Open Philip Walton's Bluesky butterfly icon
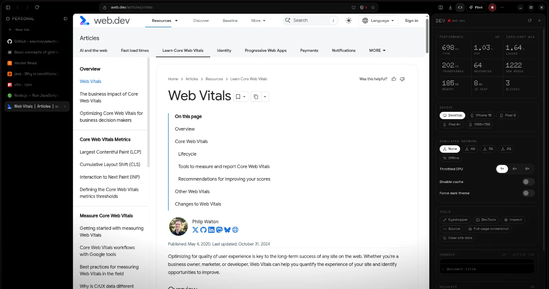This screenshot has width=549, height=289. 227,230
